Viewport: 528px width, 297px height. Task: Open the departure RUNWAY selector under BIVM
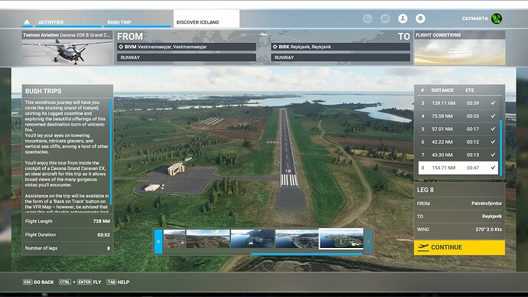tap(187, 57)
